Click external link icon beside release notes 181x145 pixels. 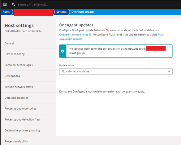(x=90, y=35)
